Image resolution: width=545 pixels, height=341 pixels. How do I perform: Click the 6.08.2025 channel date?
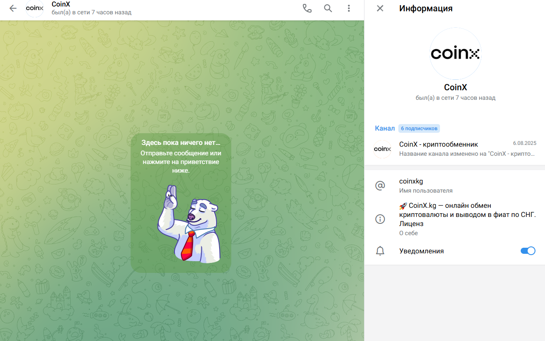pos(525,143)
